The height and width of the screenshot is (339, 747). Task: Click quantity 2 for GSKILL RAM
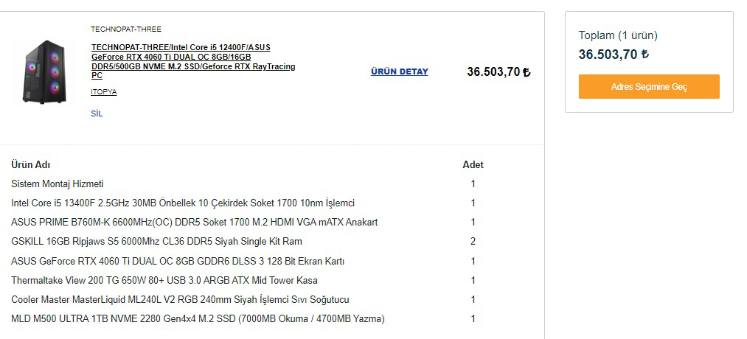point(473,242)
